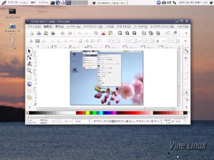Expand hidden tools via the toolbox chevron
The image size is (214, 160).
[x=30, y=107]
